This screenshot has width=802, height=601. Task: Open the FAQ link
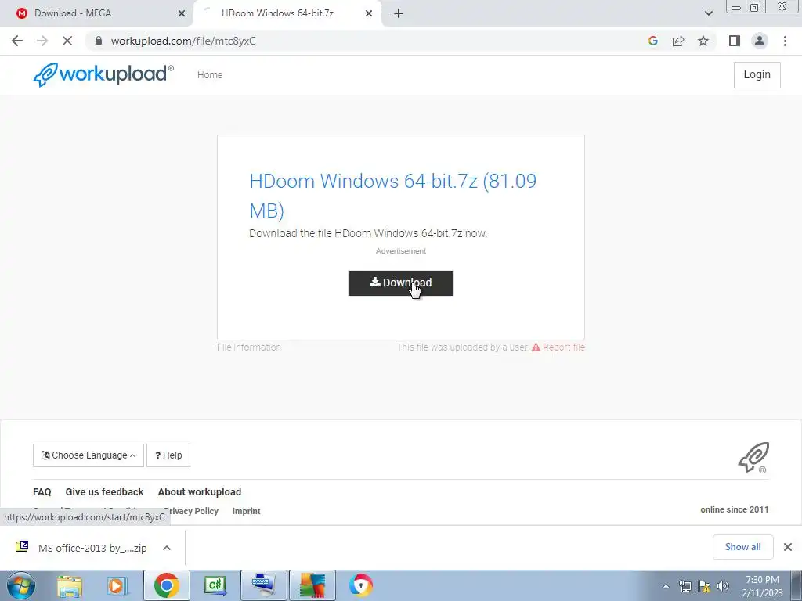(42, 491)
